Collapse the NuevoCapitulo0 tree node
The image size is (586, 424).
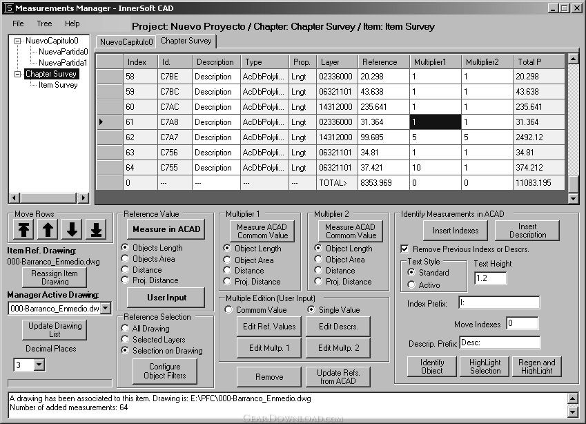pos(17,41)
